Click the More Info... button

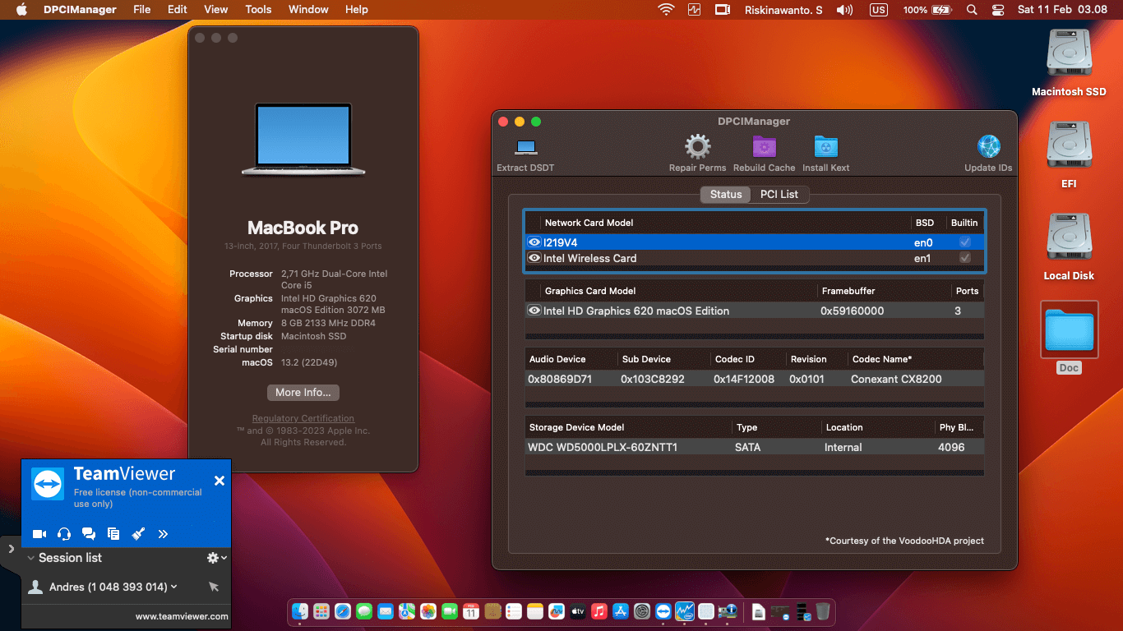tap(303, 392)
